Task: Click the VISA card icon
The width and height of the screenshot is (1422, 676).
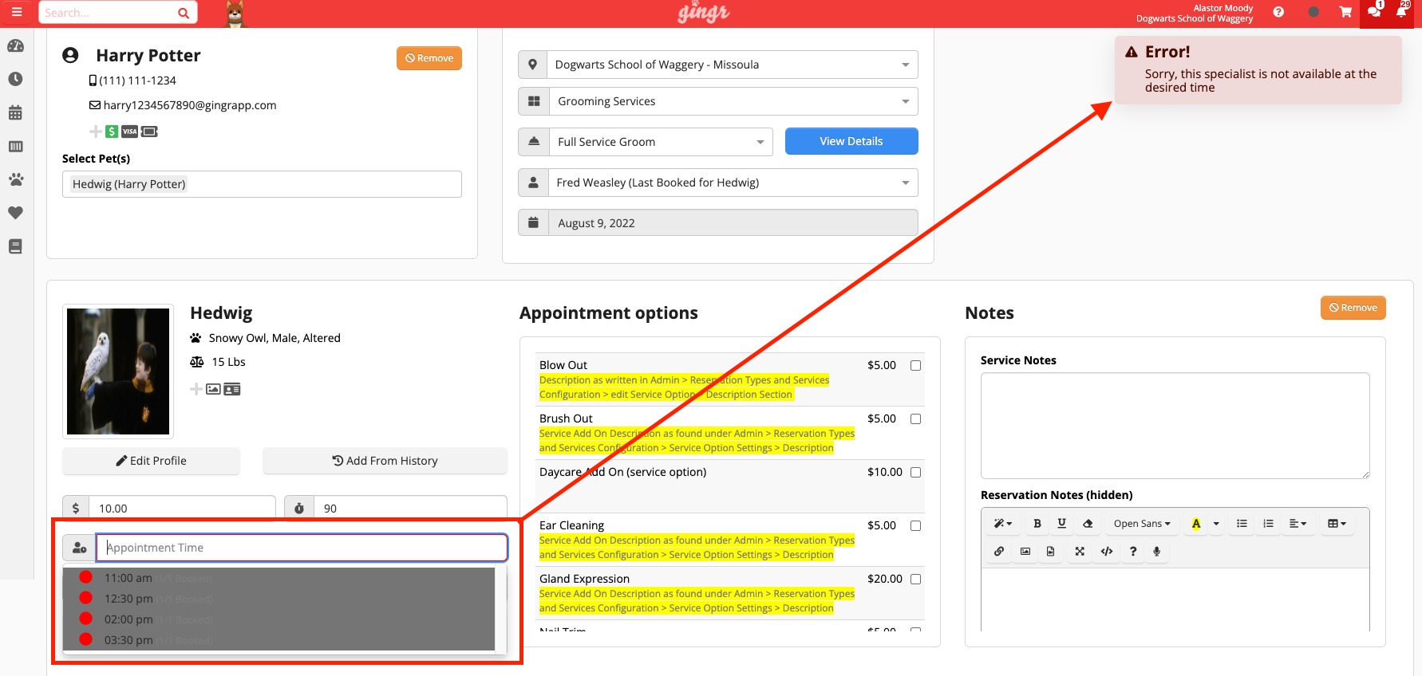Action: (x=129, y=132)
